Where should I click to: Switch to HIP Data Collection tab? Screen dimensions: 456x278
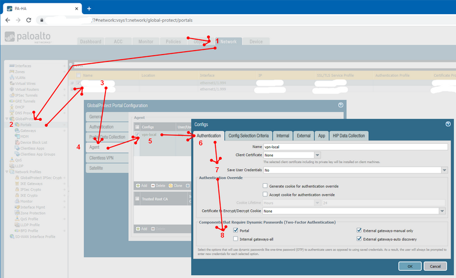pos(349,135)
